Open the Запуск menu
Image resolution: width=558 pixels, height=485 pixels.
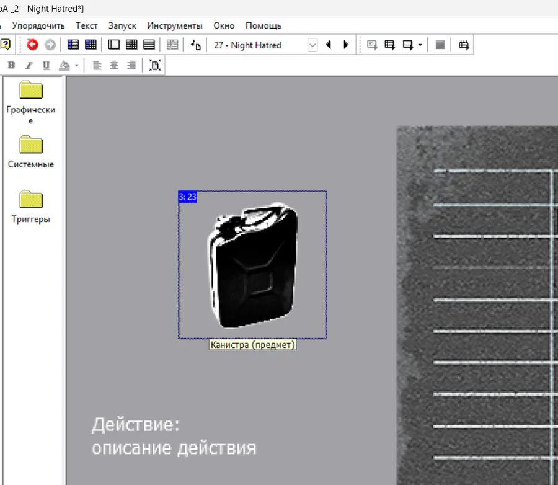click(122, 25)
